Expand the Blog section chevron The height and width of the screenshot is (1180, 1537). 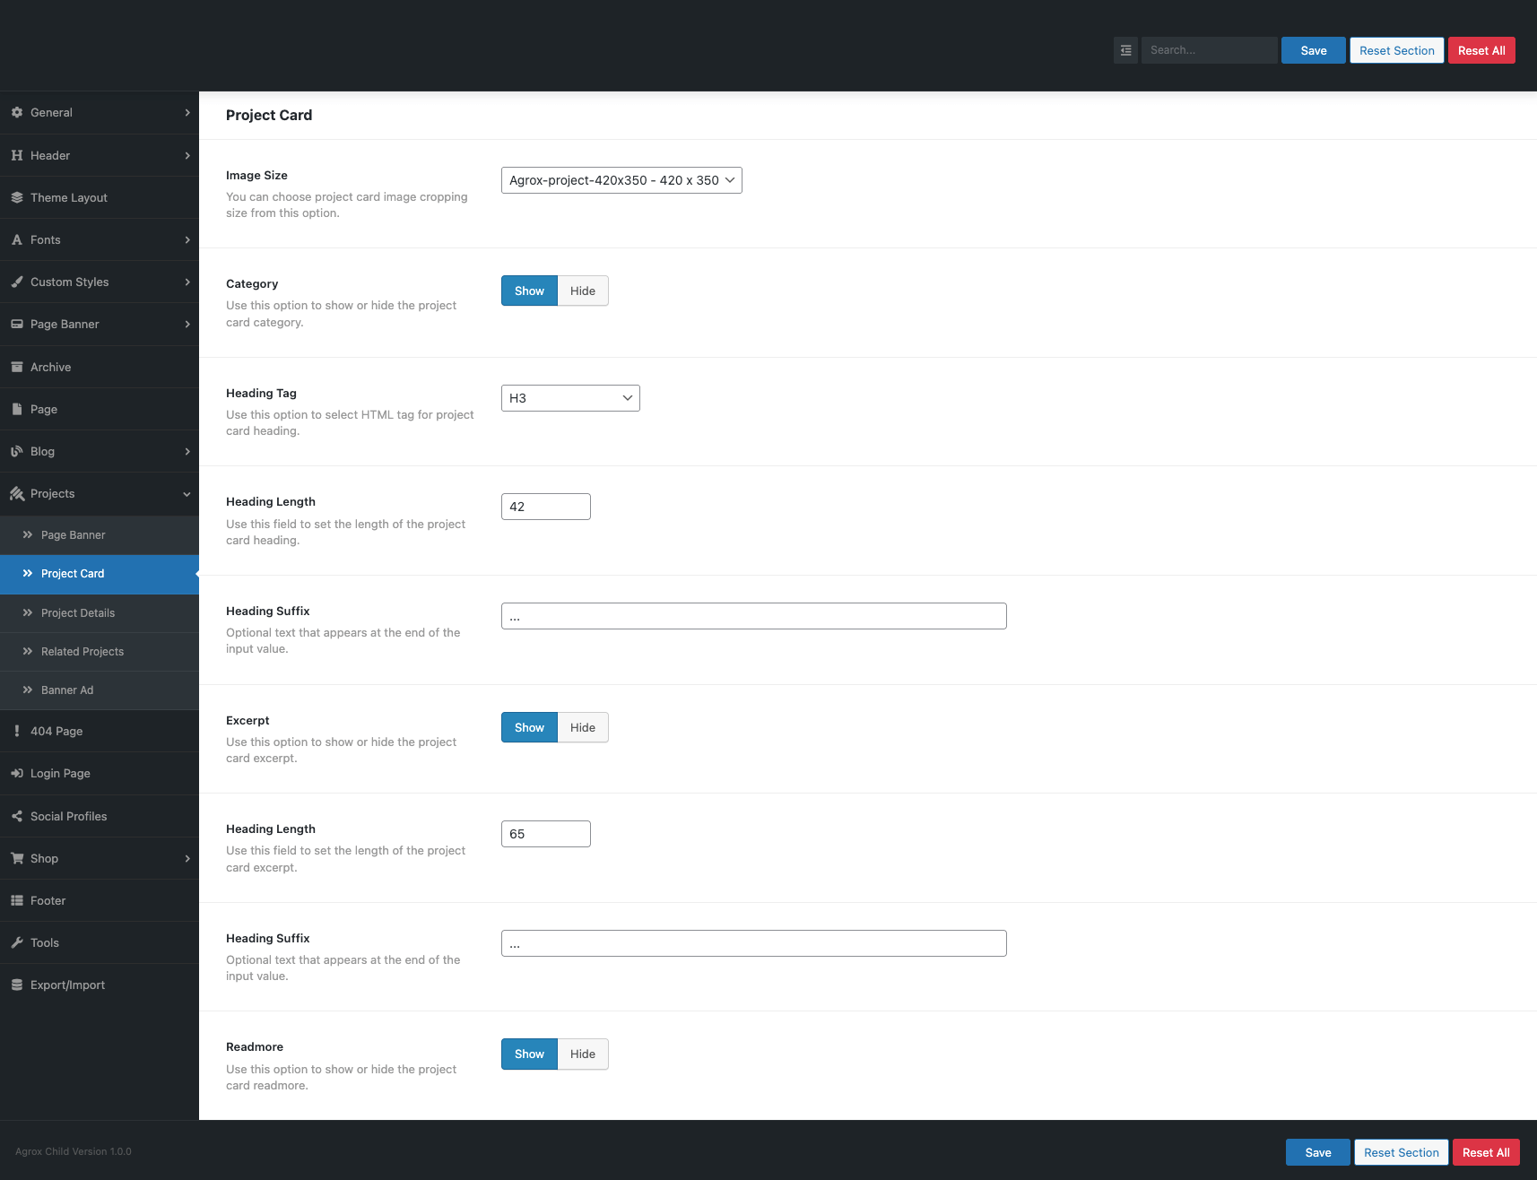(x=187, y=451)
